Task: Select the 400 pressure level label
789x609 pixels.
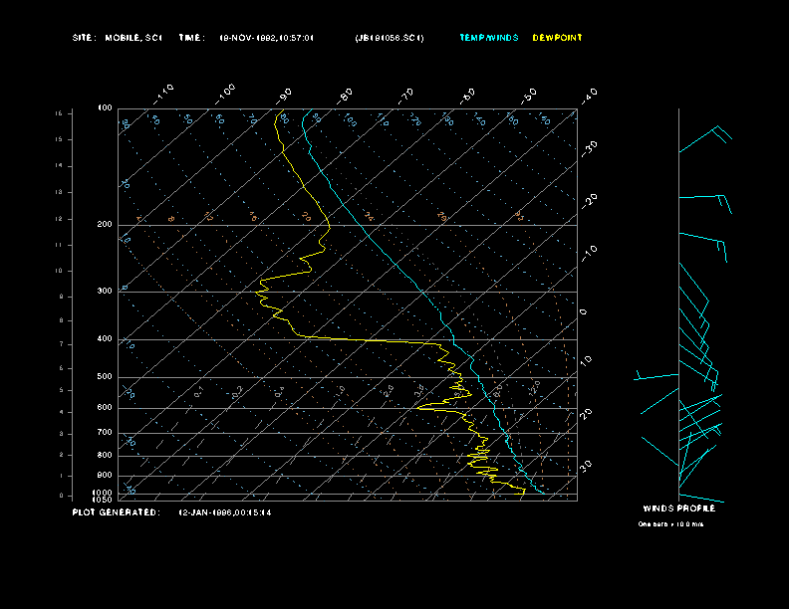Action: [104, 339]
